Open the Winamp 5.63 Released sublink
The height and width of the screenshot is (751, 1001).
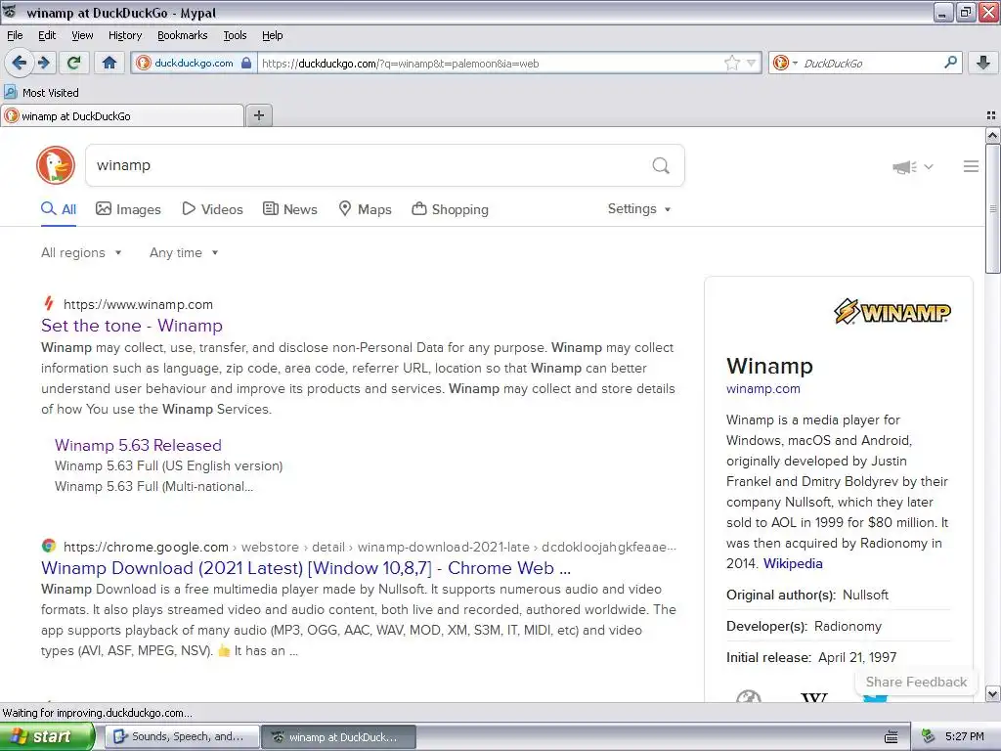(138, 445)
